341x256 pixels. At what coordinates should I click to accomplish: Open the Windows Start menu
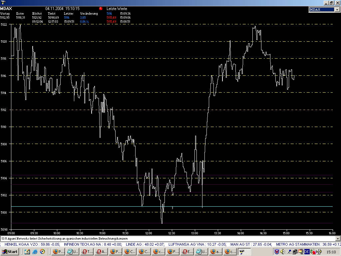10,252
